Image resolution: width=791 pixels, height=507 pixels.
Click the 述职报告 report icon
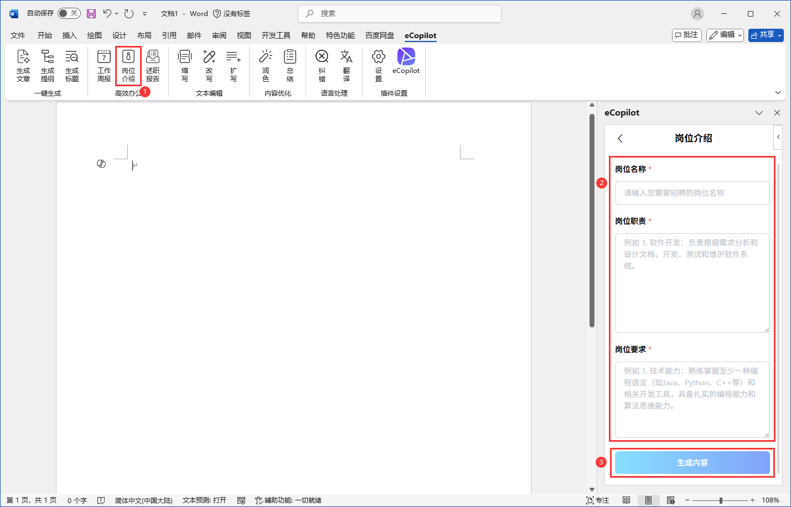coord(153,65)
